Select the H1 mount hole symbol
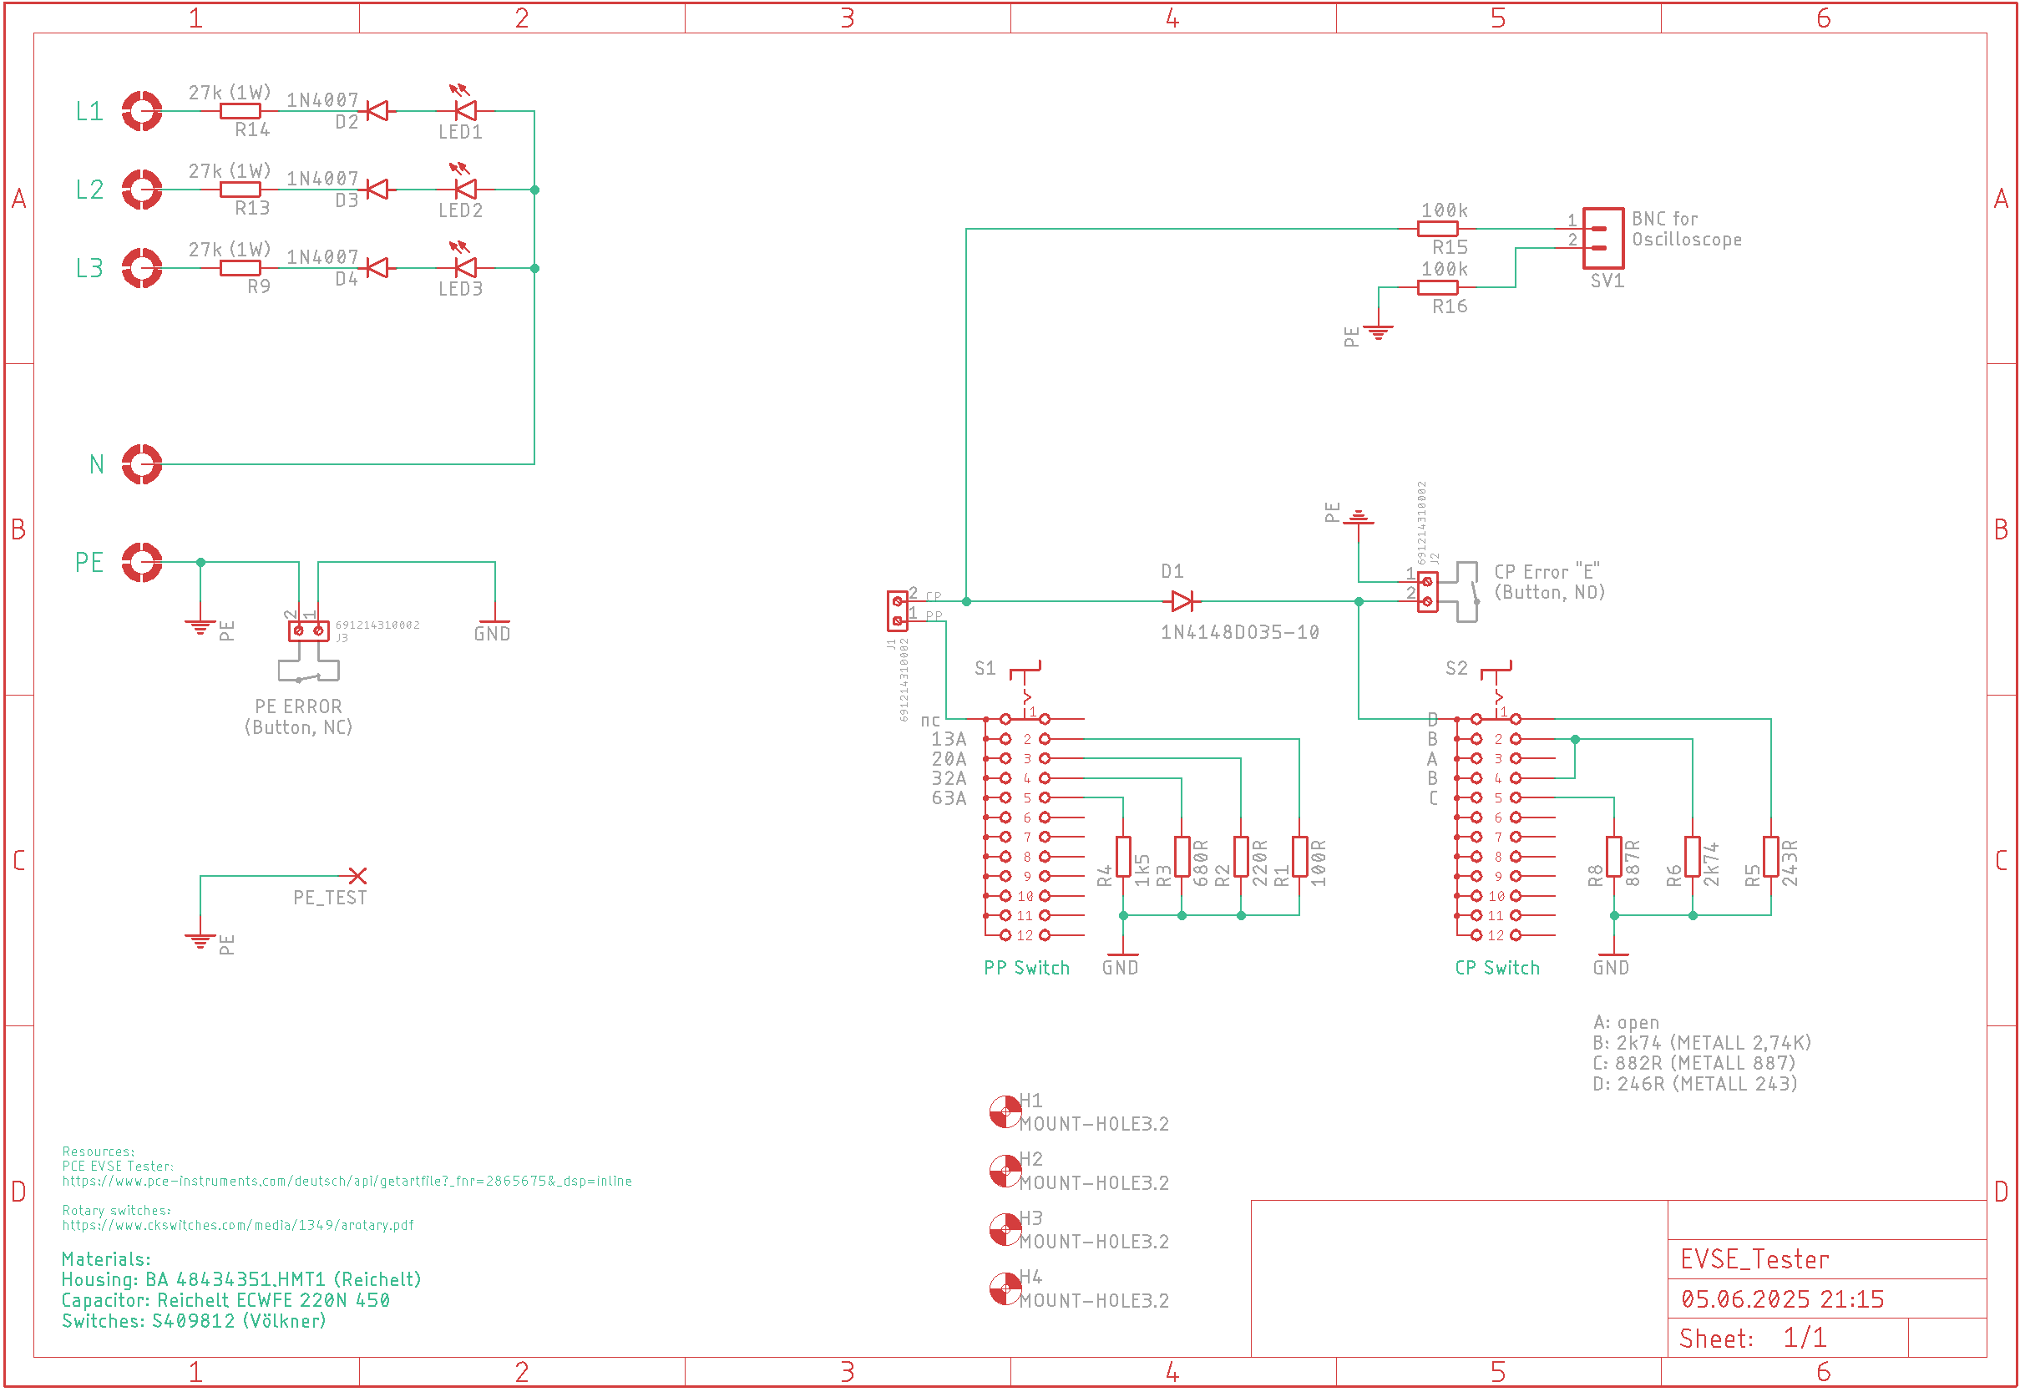This screenshot has height=1392, width=2020. (x=1005, y=1112)
